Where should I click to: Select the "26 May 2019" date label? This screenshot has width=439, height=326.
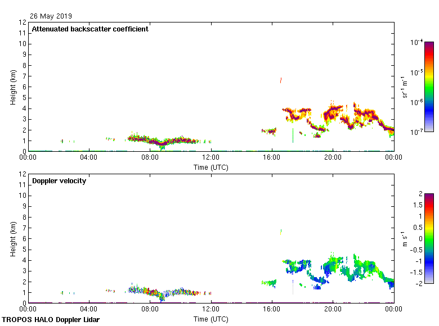[51, 16]
